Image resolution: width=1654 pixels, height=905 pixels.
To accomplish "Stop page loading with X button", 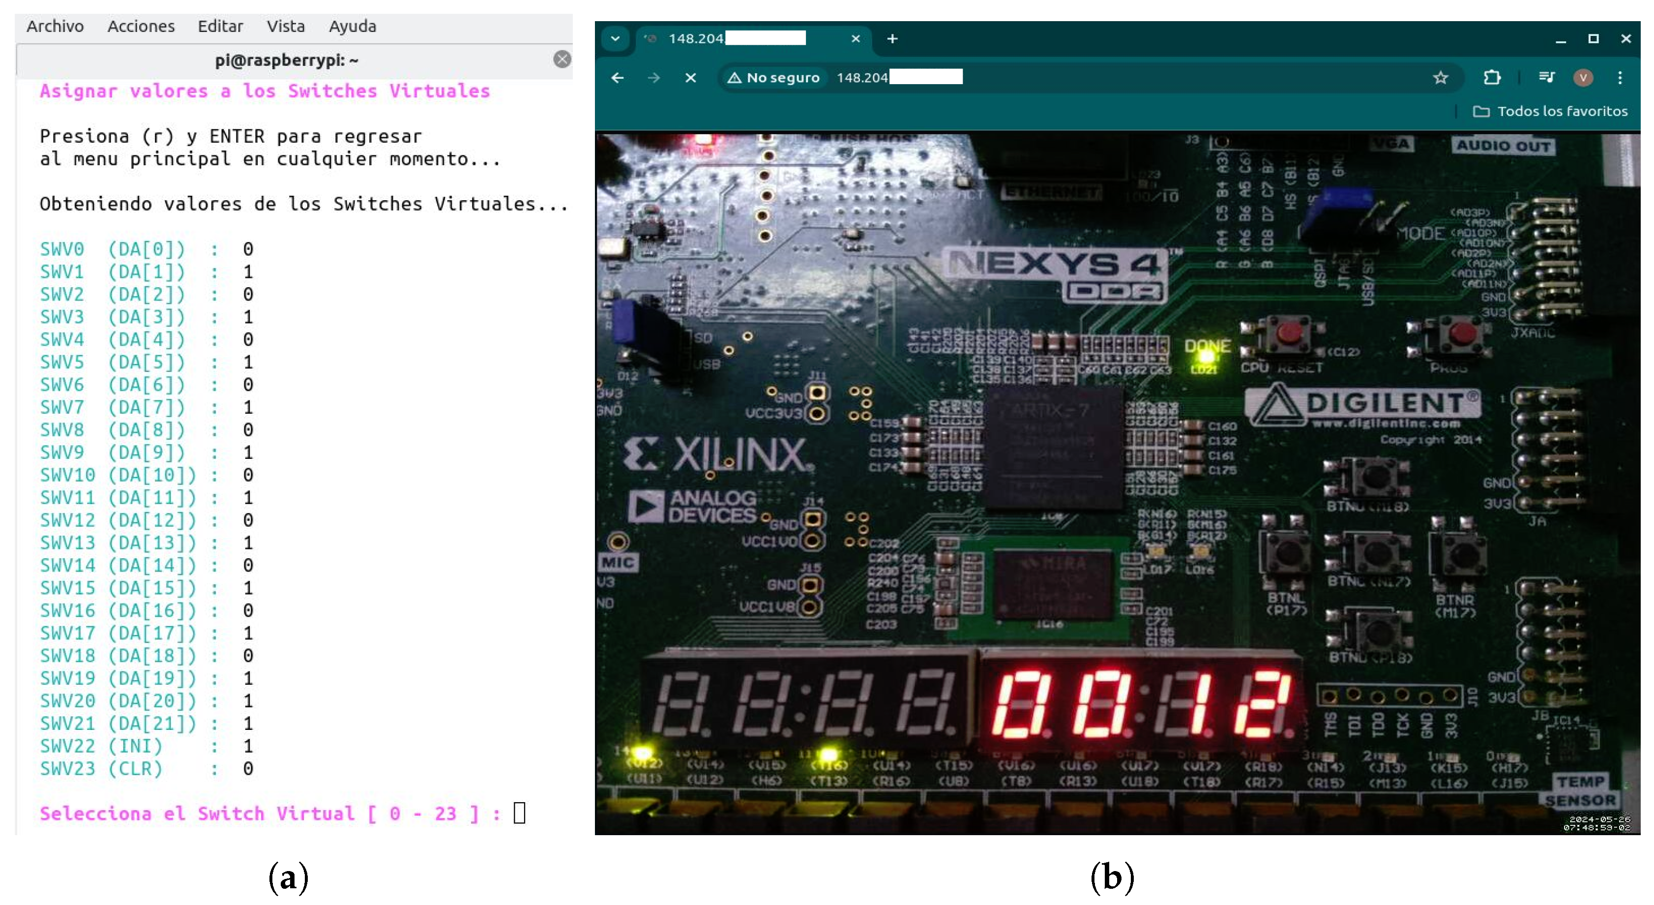I will (x=690, y=78).
